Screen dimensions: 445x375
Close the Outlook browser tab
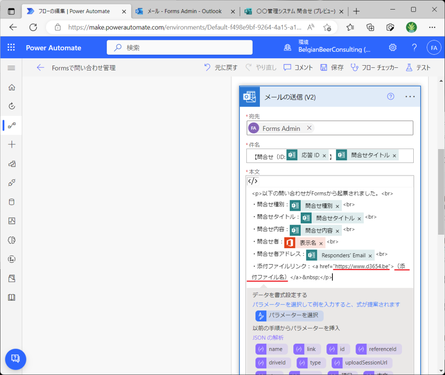[233, 11]
